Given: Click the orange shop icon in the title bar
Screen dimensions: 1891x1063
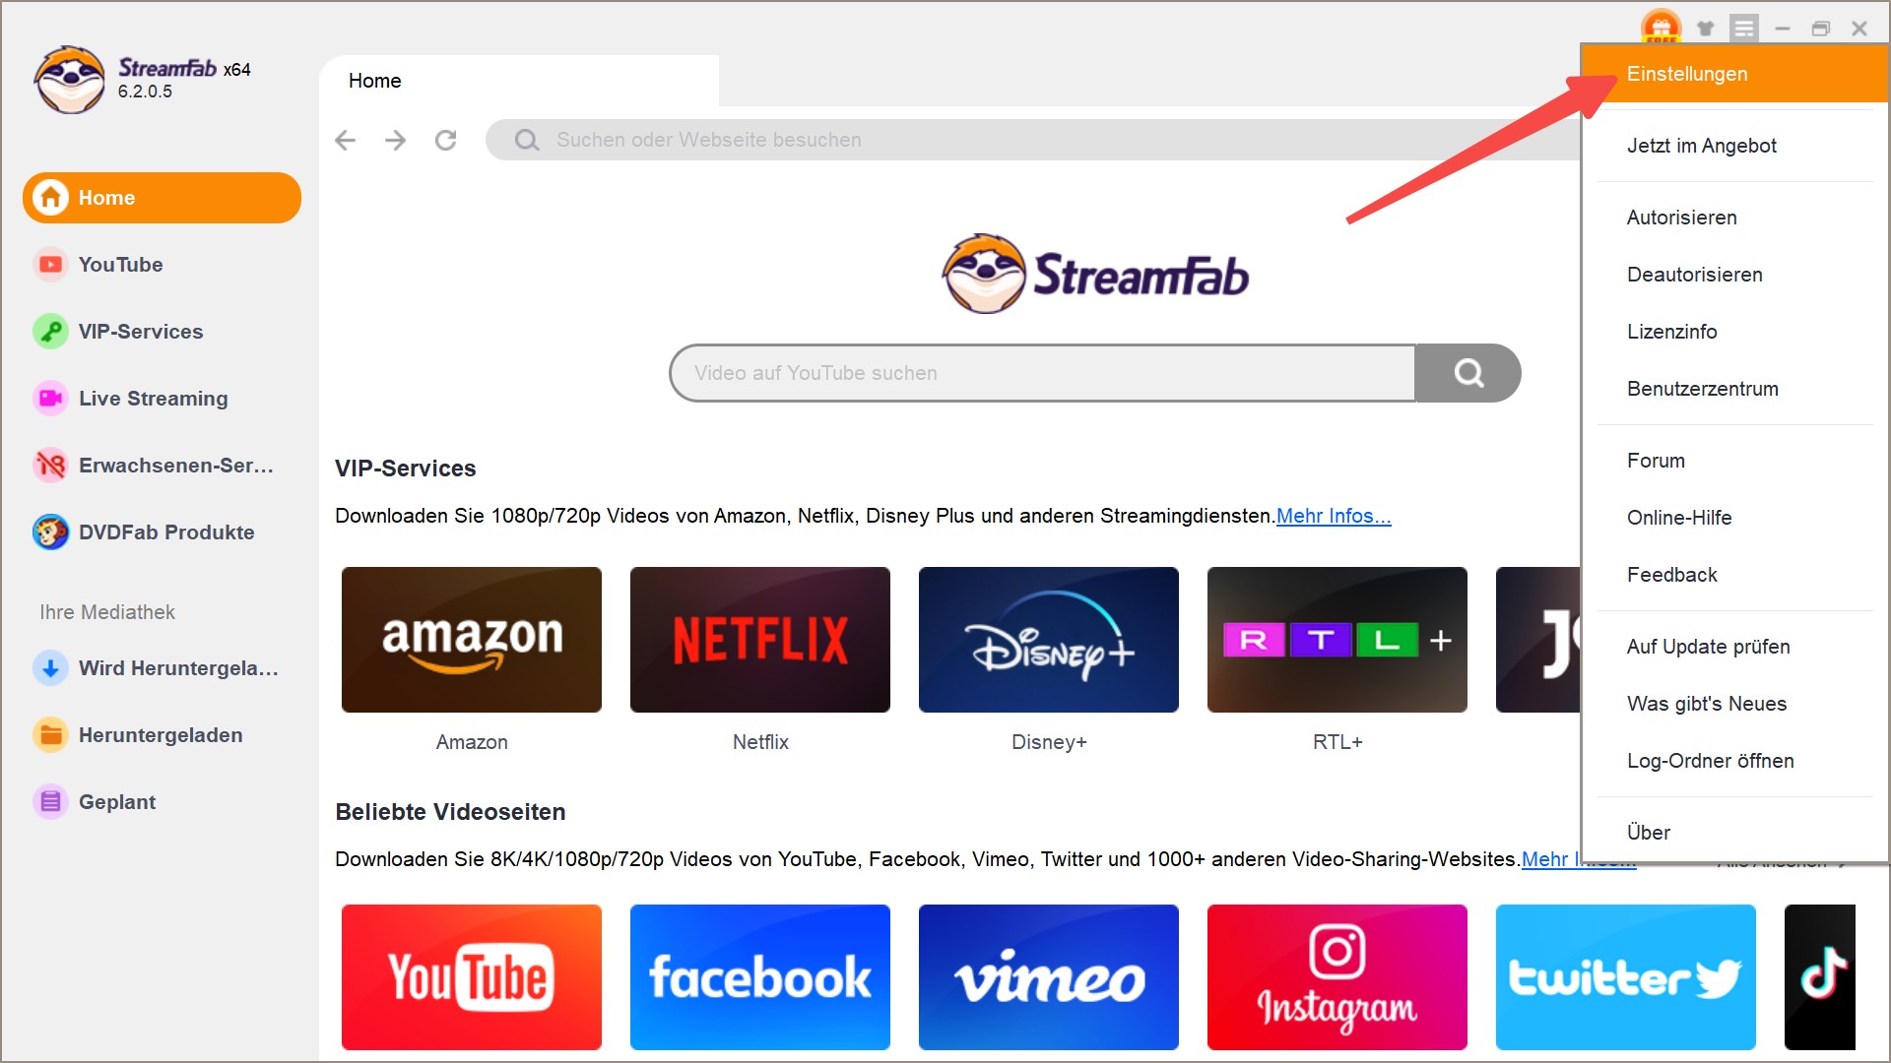Looking at the screenshot, I should pos(1661,27).
